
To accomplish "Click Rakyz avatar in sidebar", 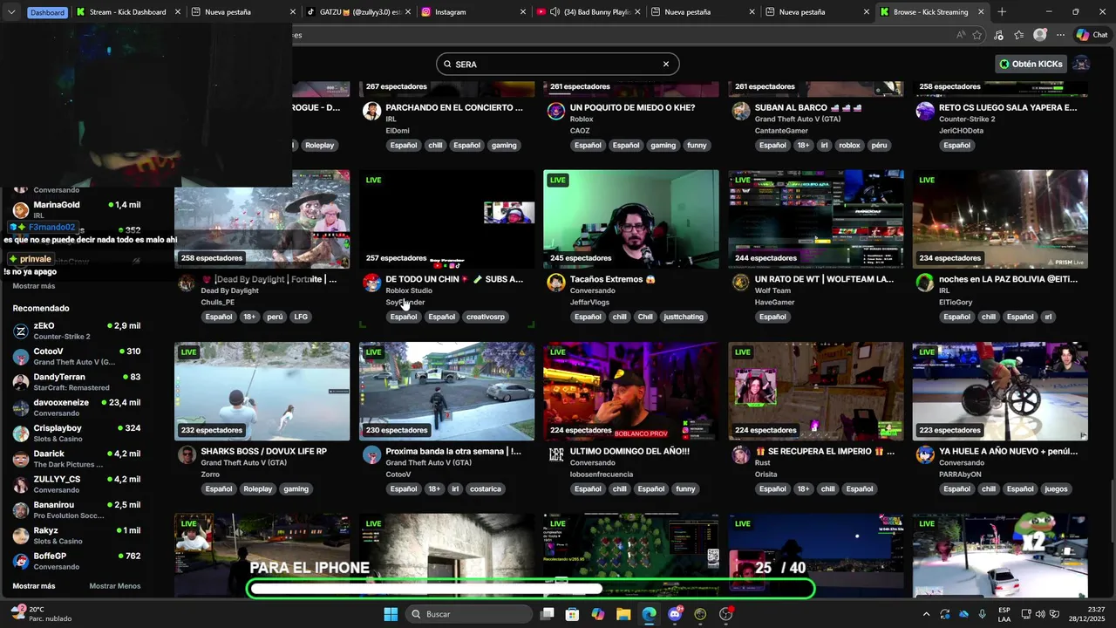I will [21, 536].
